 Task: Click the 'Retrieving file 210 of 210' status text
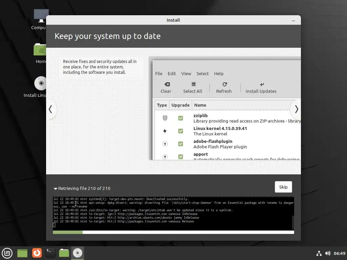[x=84, y=188]
